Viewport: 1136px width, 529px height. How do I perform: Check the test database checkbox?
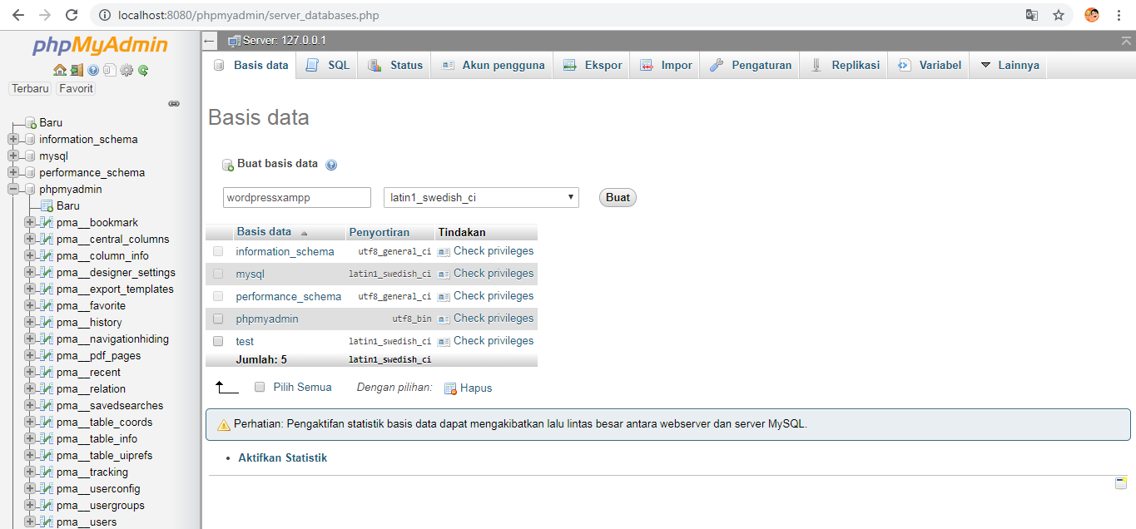[x=218, y=341]
